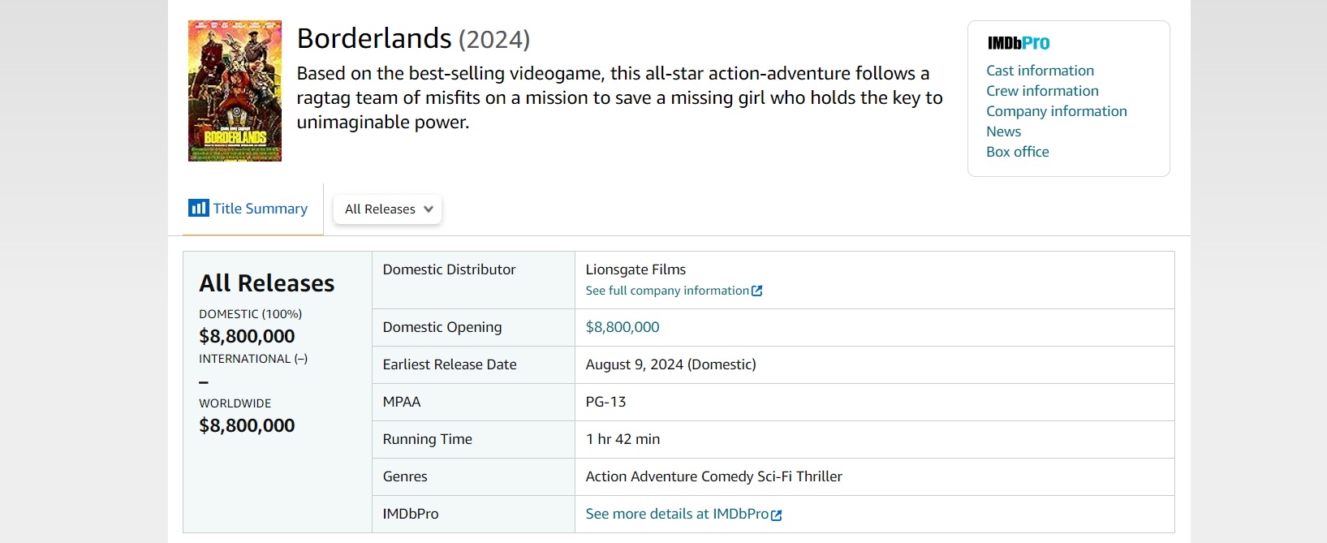Click the IMDbPro logo in the sidebar box
Screen dimensions: 1327x543
1019,43
